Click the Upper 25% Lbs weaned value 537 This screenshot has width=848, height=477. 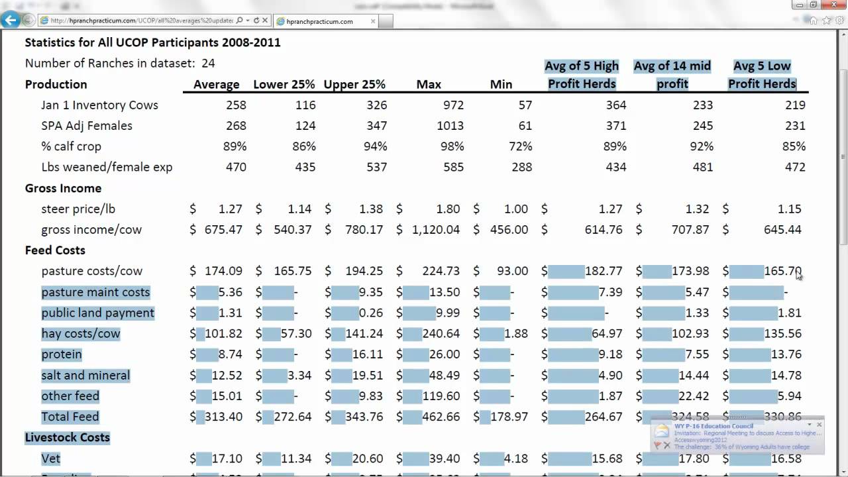point(376,167)
